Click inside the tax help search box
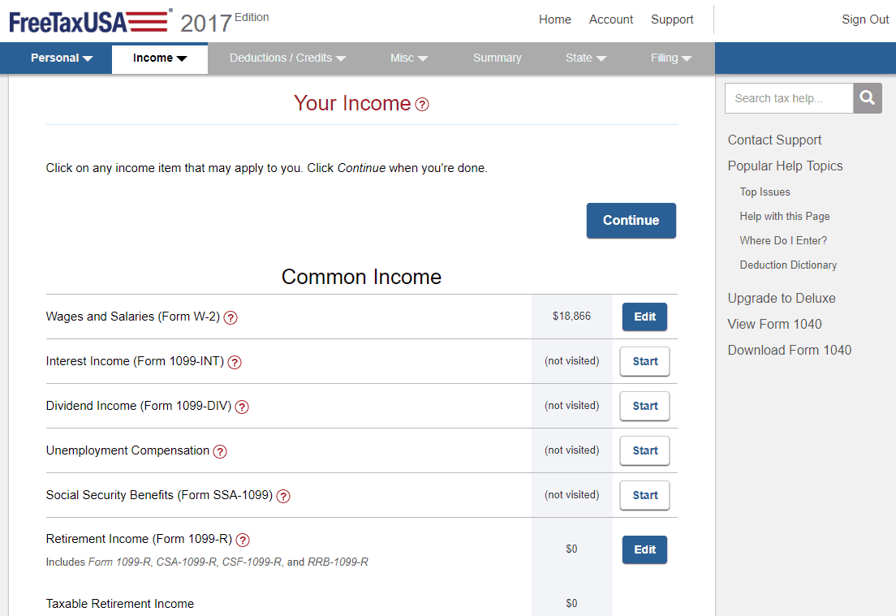 pos(787,97)
